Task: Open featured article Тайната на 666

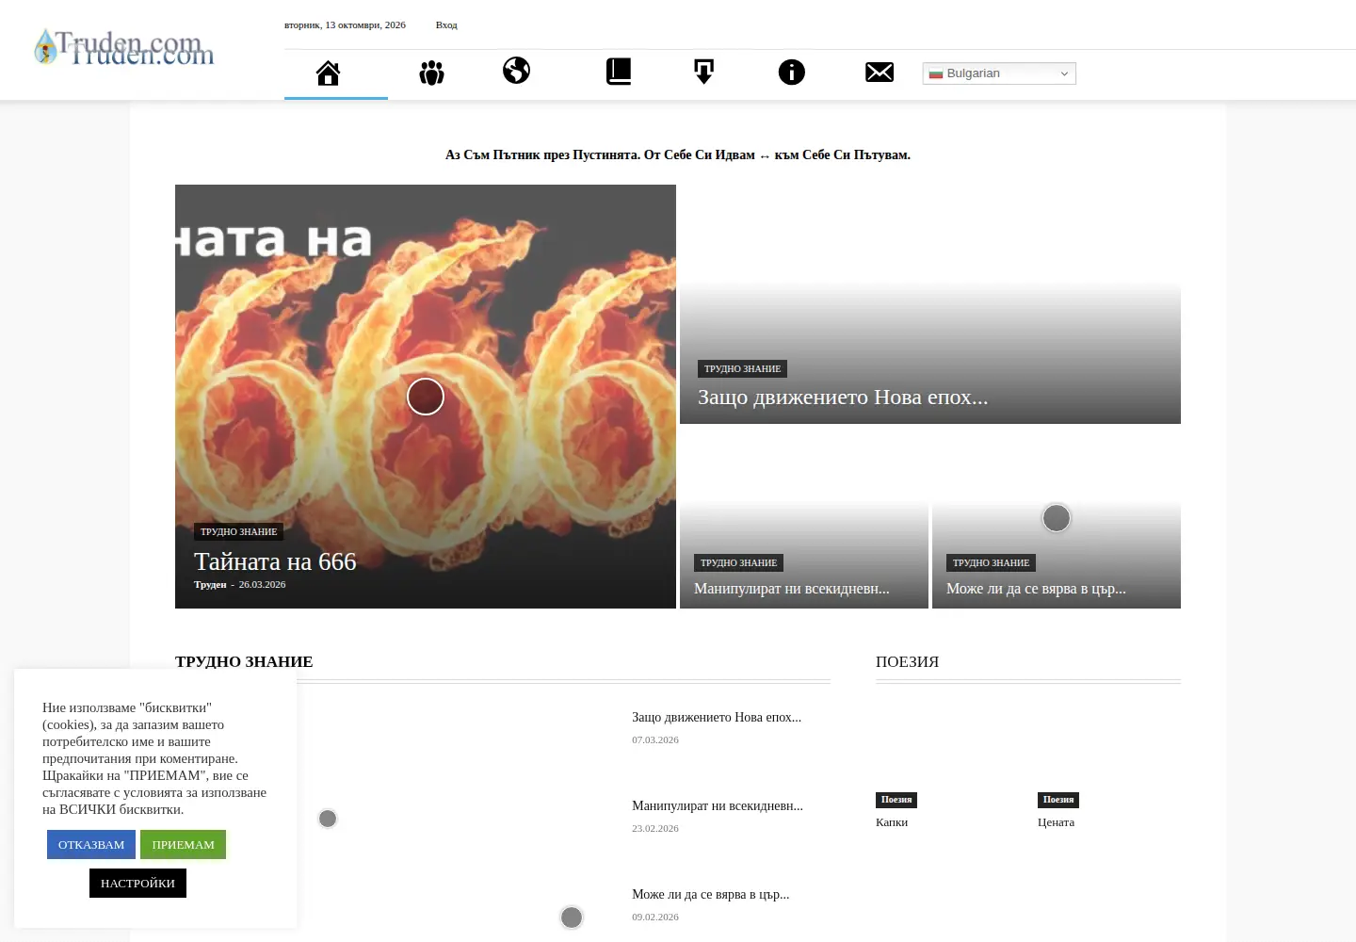Action: point(275,561)
